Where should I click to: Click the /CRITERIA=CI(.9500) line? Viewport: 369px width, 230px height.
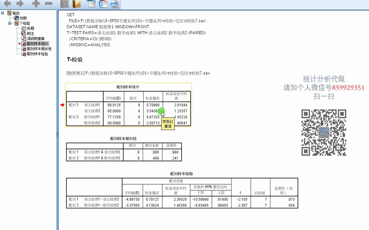click(x=90, y=39)
